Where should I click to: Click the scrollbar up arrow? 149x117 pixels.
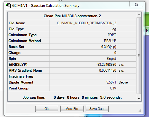[x=139, y=15]
